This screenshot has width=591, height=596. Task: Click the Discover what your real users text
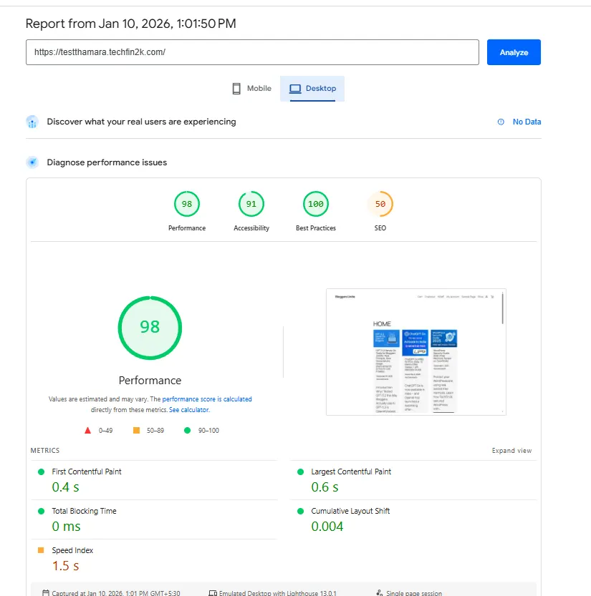point(141,122)
